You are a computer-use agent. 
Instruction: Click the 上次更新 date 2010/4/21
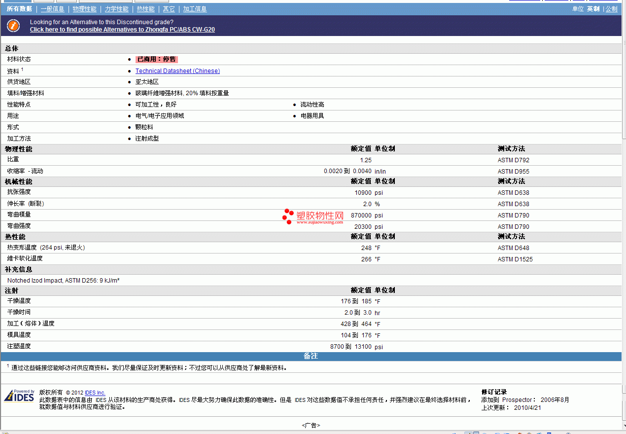[x=527, y=408]
